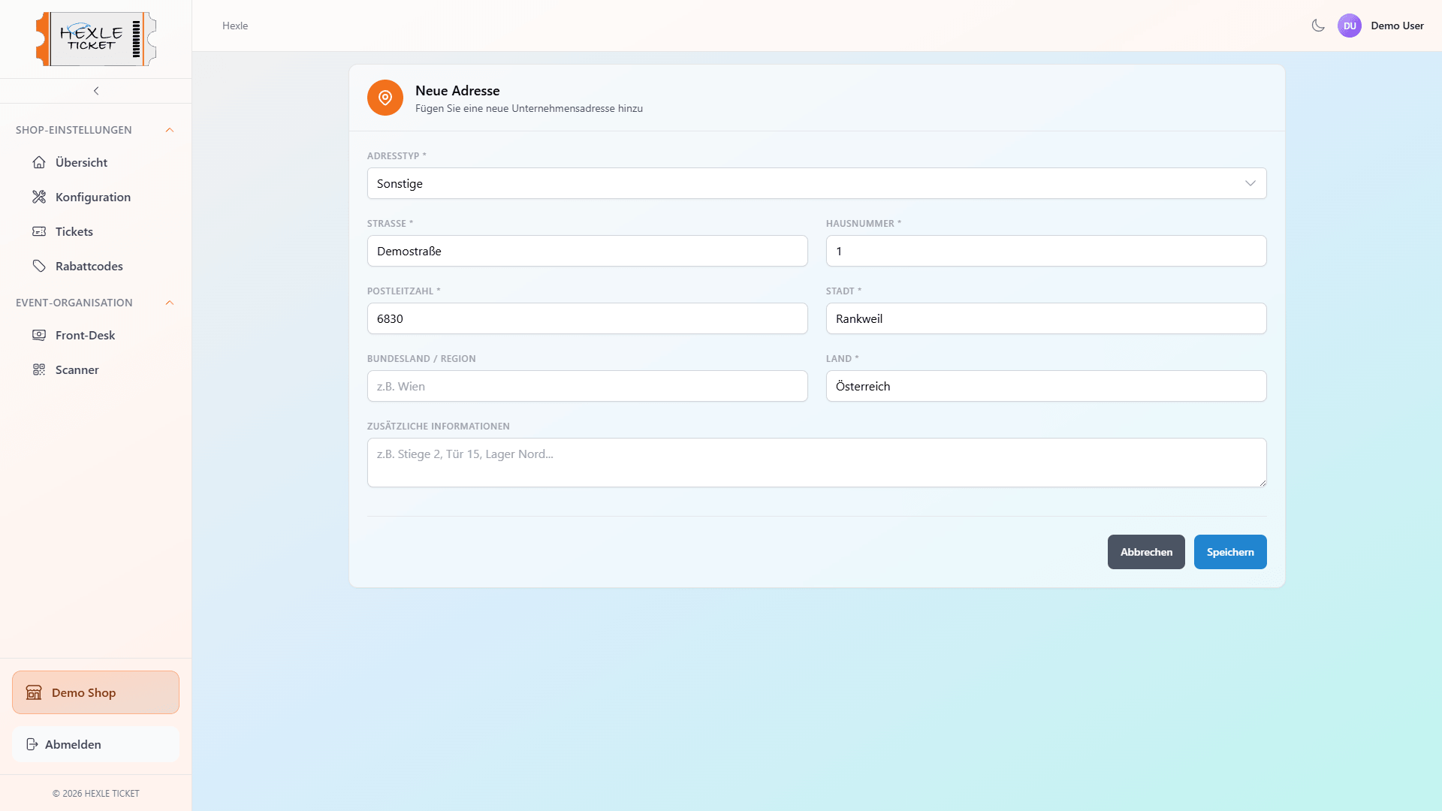Open the Hexle breadcrumb
Image resolution: width=1442 pixels, height=811 pixels.
point(234,25)
